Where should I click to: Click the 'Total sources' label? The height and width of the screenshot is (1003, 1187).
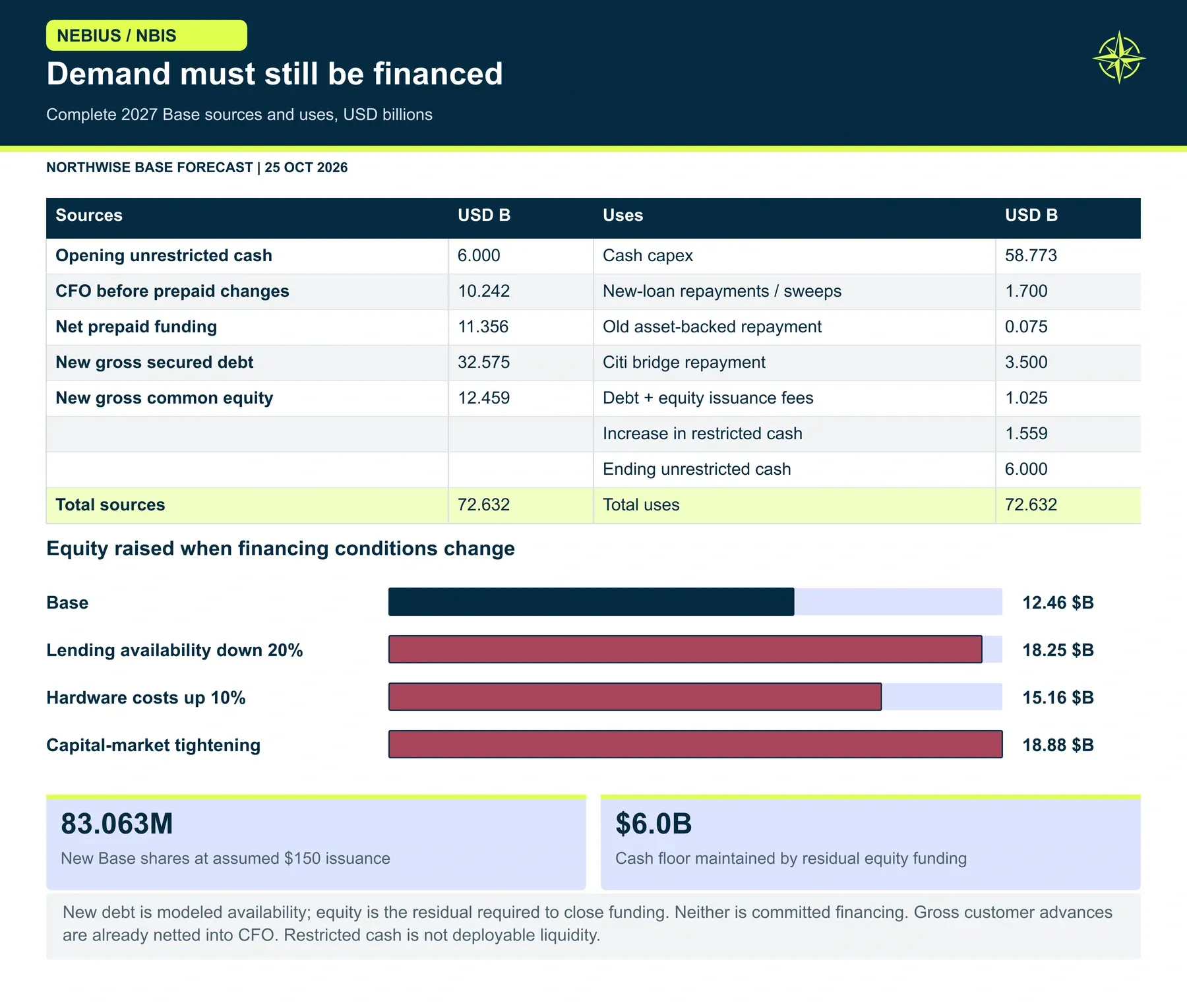coord(110,504)
